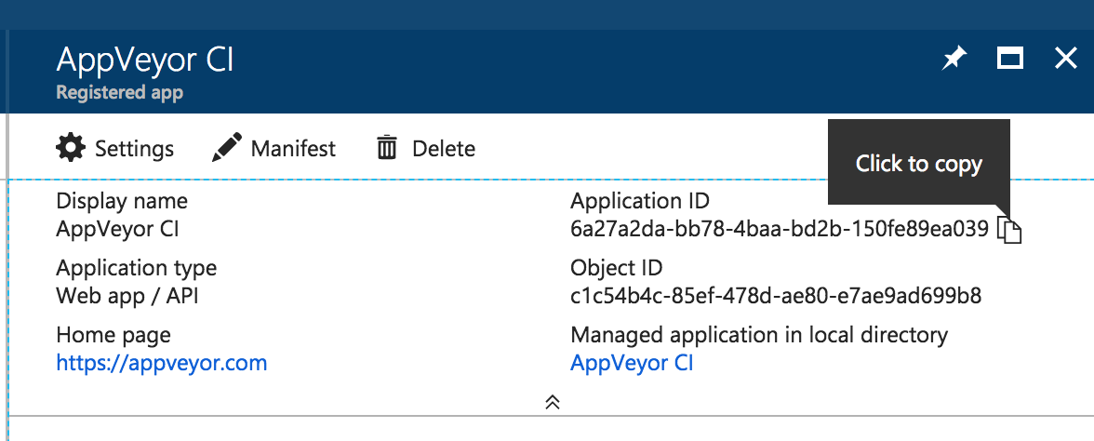Open the Manifest editor label
This screenshot has height=441, width=1094.
coord(293,149)
